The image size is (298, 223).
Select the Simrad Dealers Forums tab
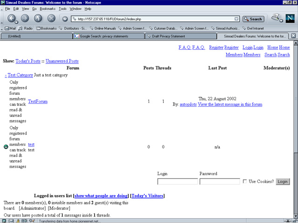coord(253,36)
